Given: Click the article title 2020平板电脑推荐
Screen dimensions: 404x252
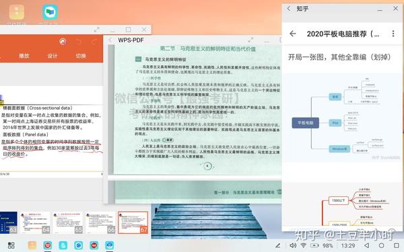Looking at the screenshot, I should pos(343,34).
